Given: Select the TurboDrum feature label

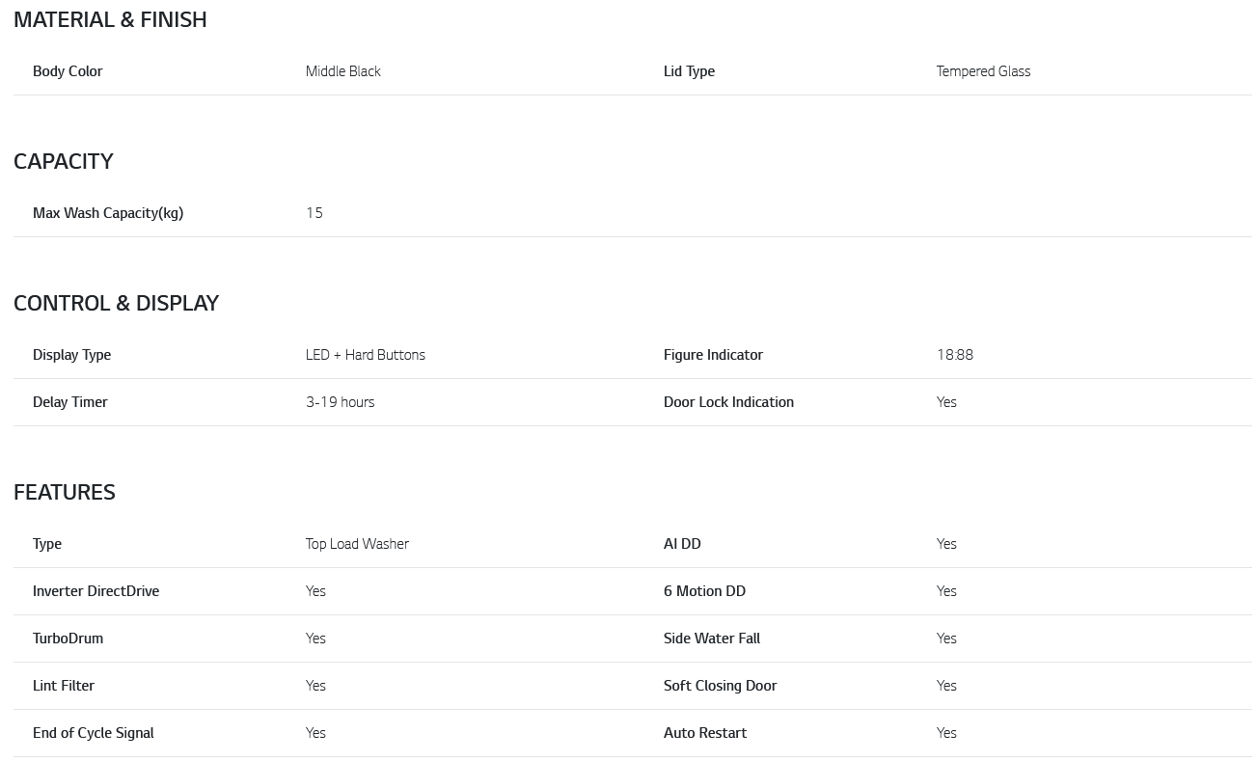Looking at the screenshot, I should tap(68, 639).
